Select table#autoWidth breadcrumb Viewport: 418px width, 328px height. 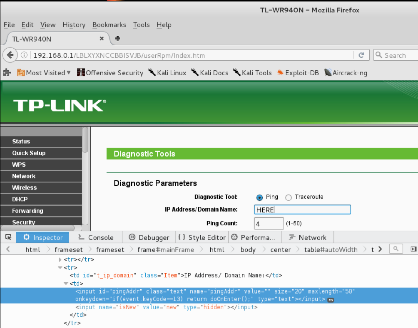coord(331,249)
